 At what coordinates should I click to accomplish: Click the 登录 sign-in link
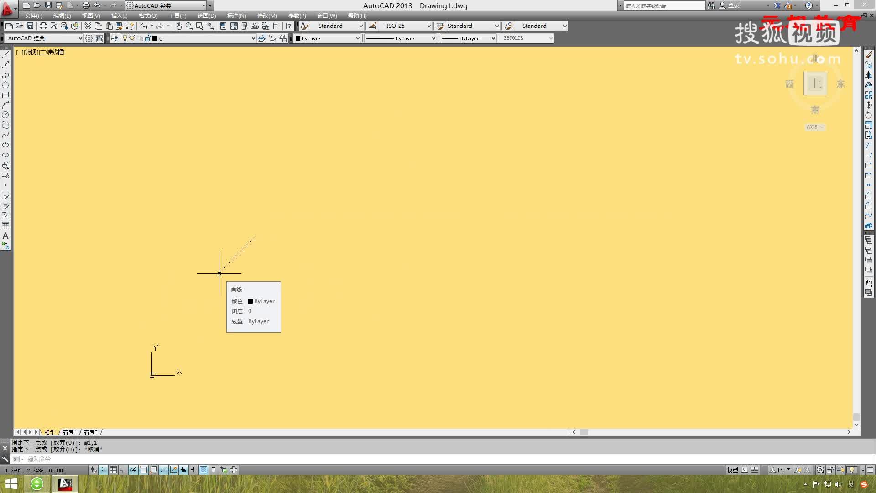point(733,5)
